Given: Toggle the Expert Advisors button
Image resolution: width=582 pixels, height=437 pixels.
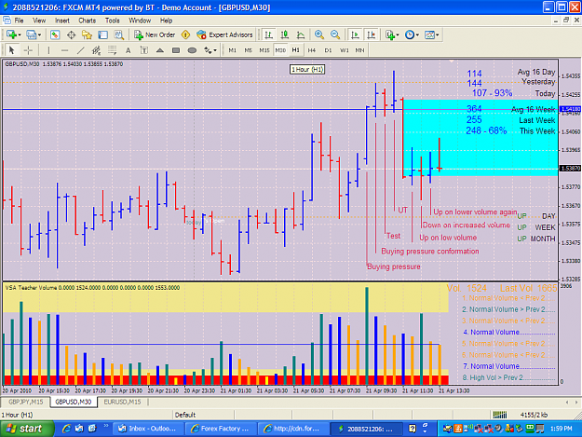Looking at the screenshot, I should (225, 34).
